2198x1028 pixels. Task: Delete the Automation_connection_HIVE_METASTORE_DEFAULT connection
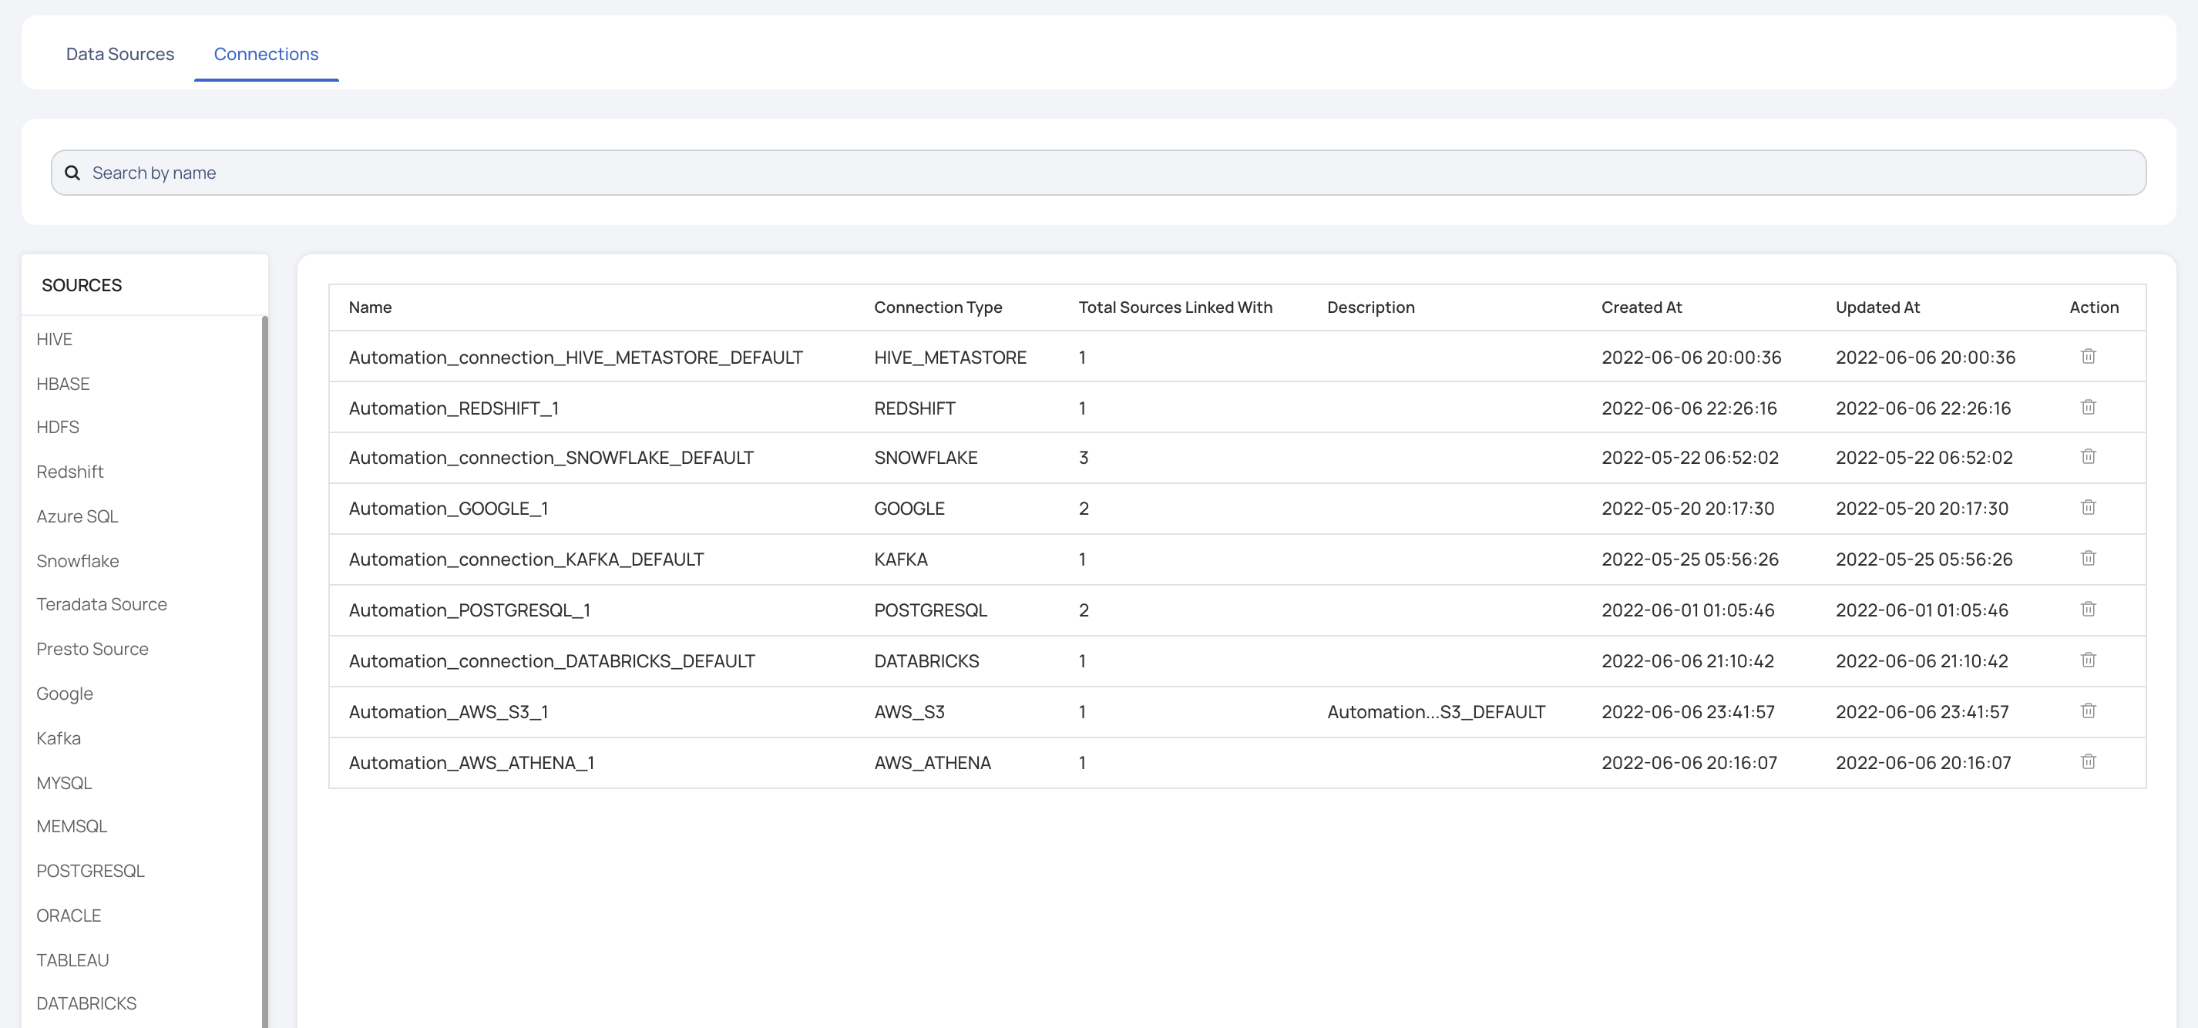(2087, 357)
